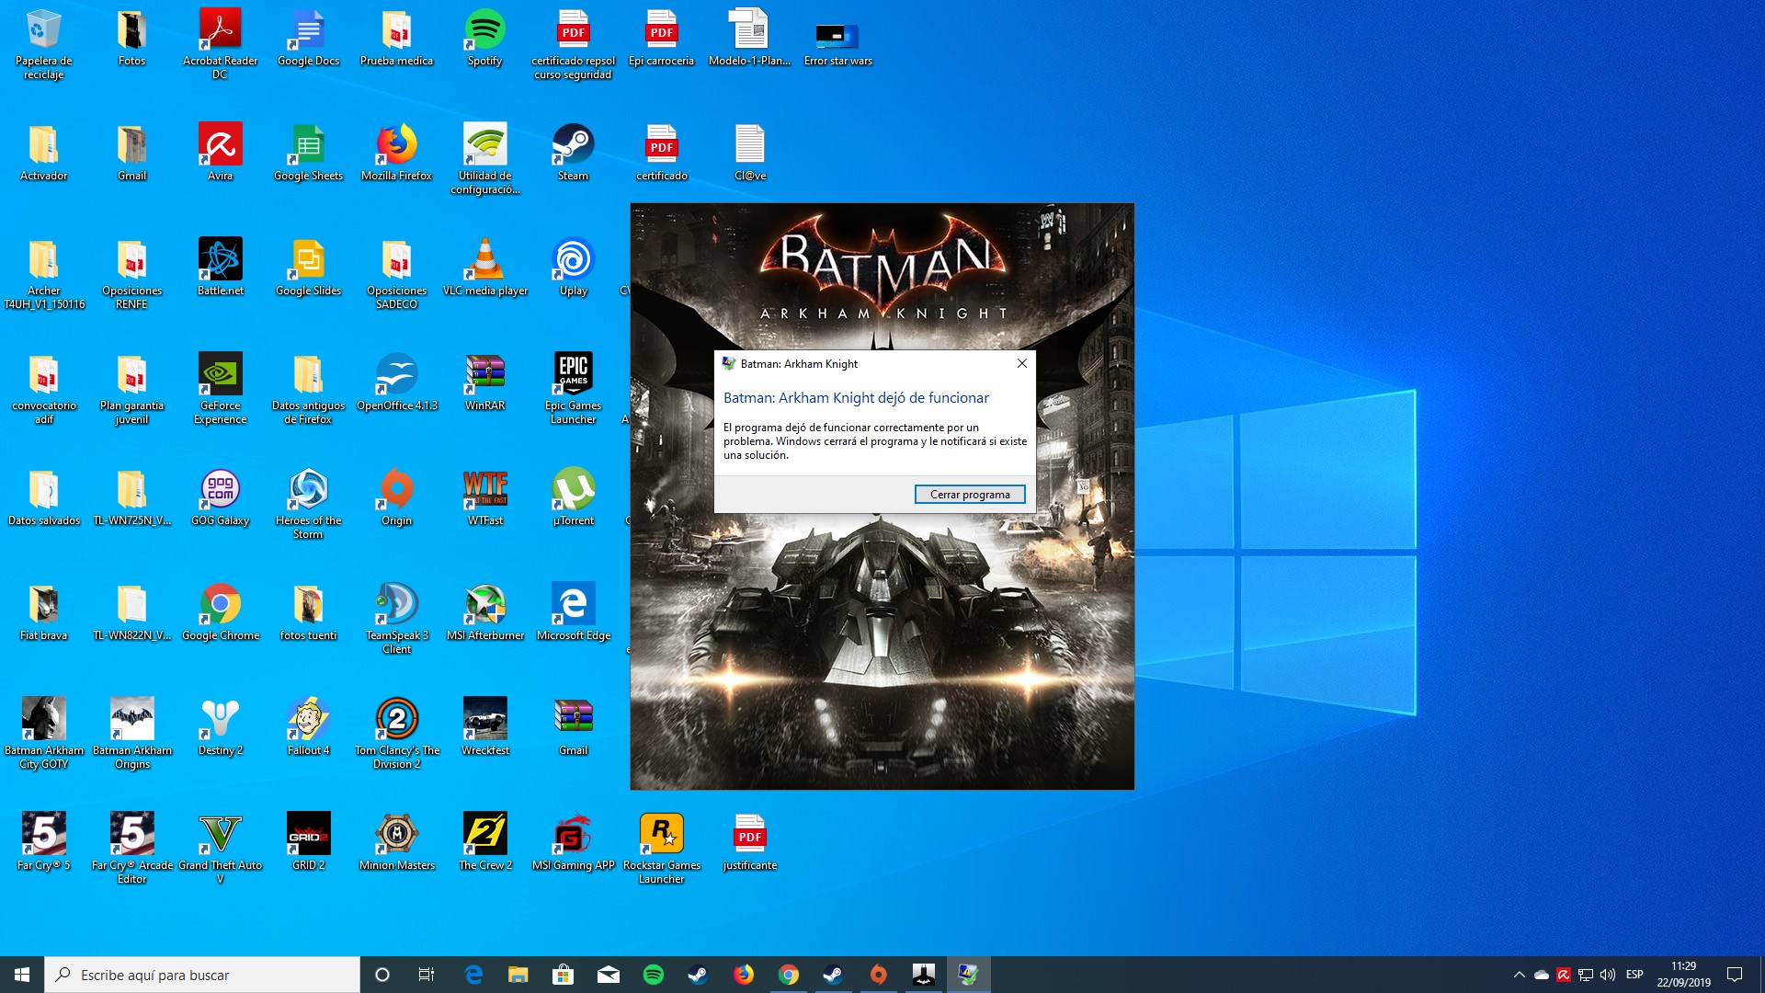Image resolution: width=1765 pixels, height=993 pixels.
Task: Open the Avira tray icon
Action: (x=1564, y=975)
